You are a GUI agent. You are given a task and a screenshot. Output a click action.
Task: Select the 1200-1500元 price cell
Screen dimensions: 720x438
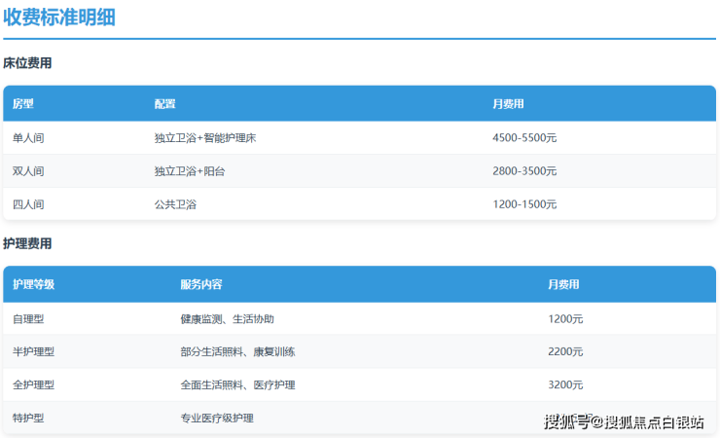click(524, 204)
